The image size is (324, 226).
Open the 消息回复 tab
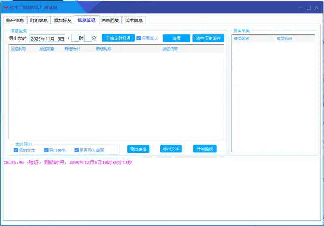[110, 20]
